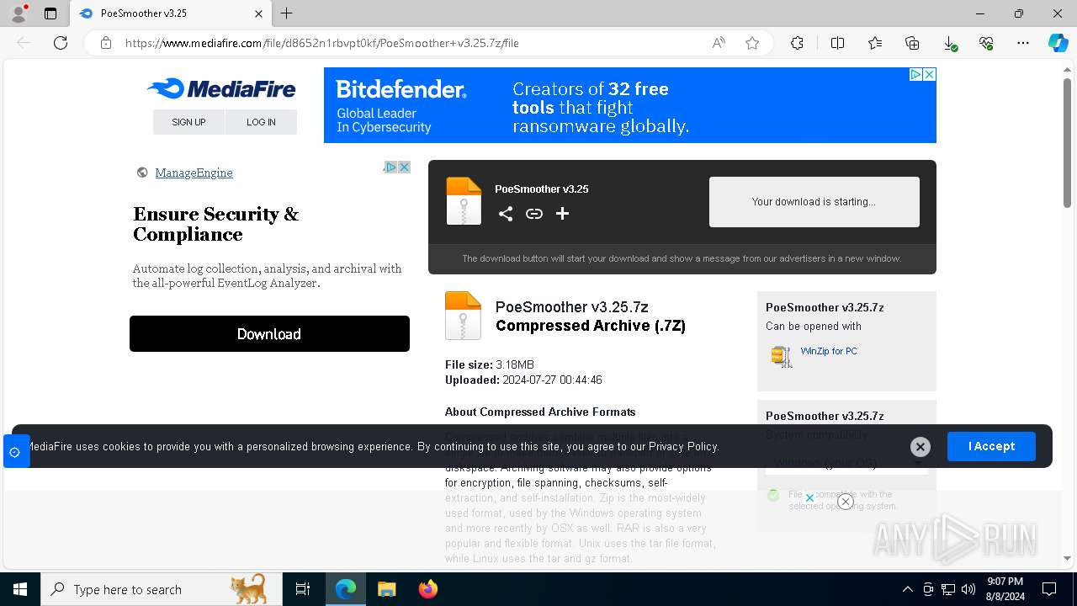Open the ManageEngine link
Screen dimensions: 1077x606
point(194,173)
